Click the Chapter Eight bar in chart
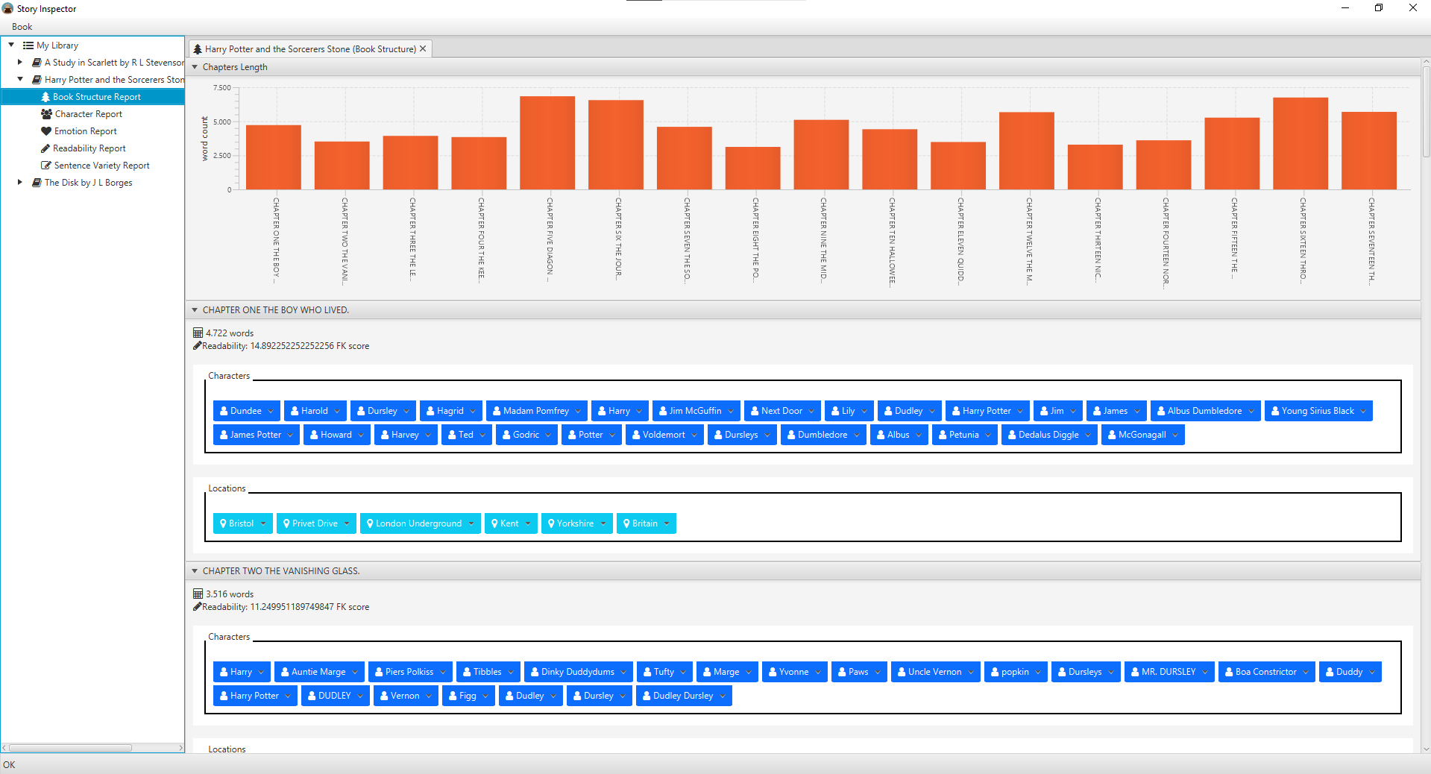Screen dimensions: 1431x774 click(752, 168)
